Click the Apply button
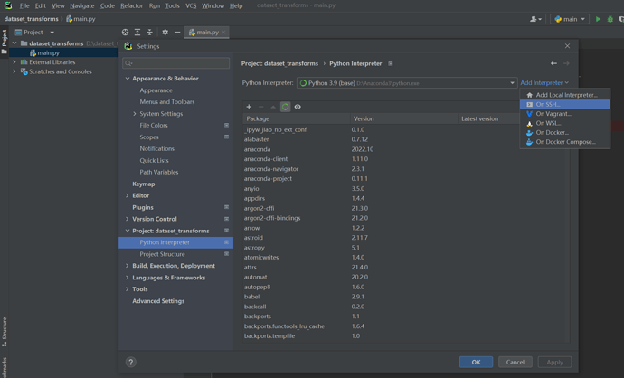This screenshot has width=624, height=378. coord(554,362)
